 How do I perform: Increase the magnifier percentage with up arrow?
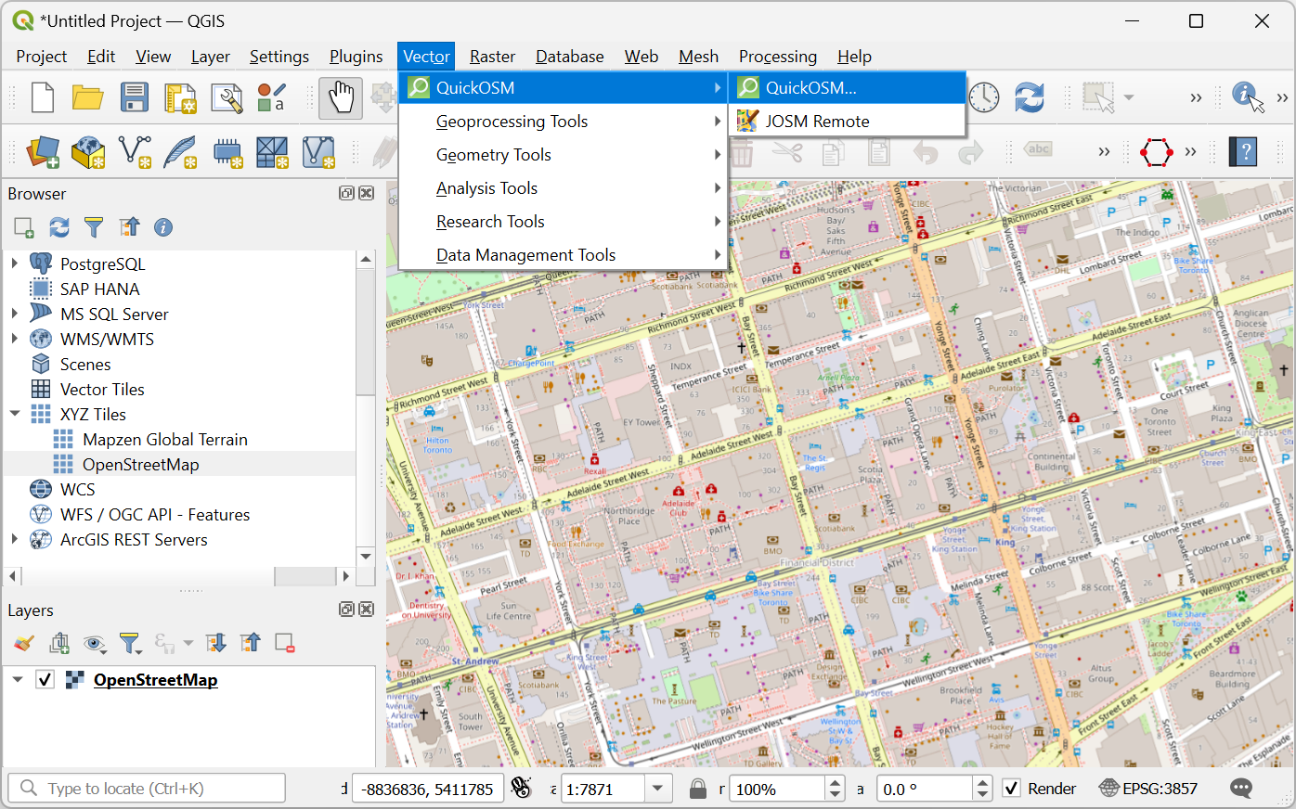836,783
